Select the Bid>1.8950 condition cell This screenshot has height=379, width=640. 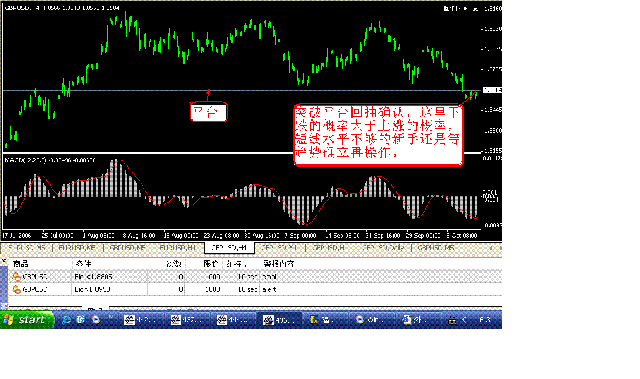tap(110, 289)
